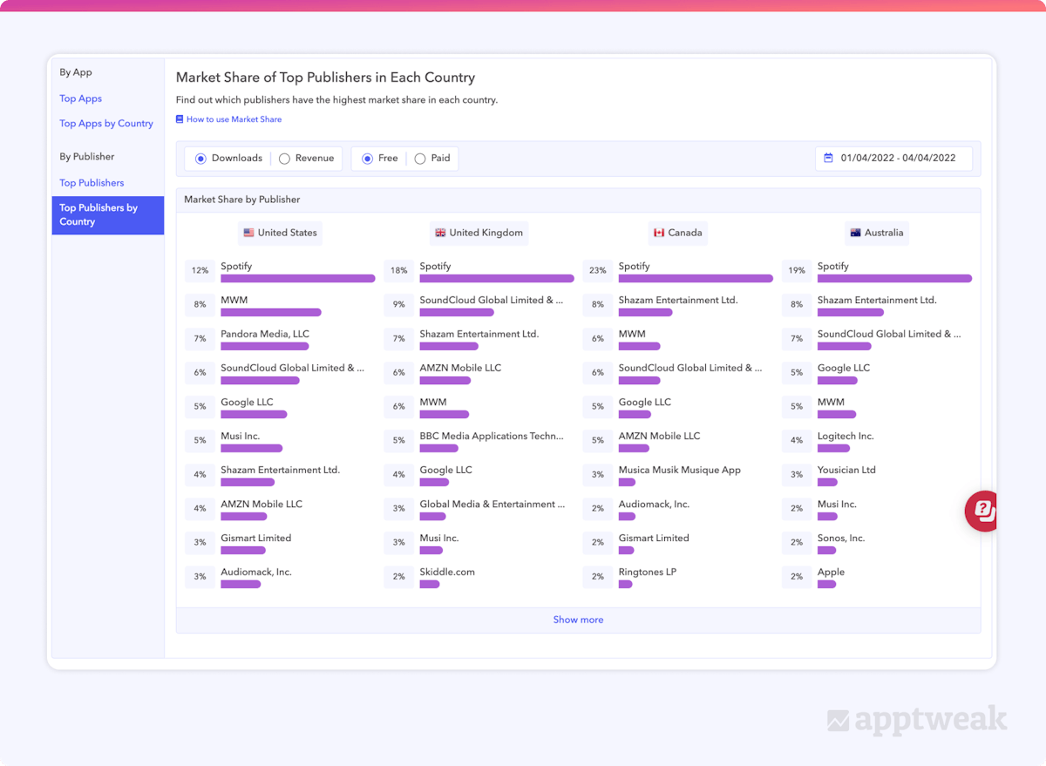Open the floating help question mark icon
The width and height of the screenshot is (1046, 766).
[982, 512]
